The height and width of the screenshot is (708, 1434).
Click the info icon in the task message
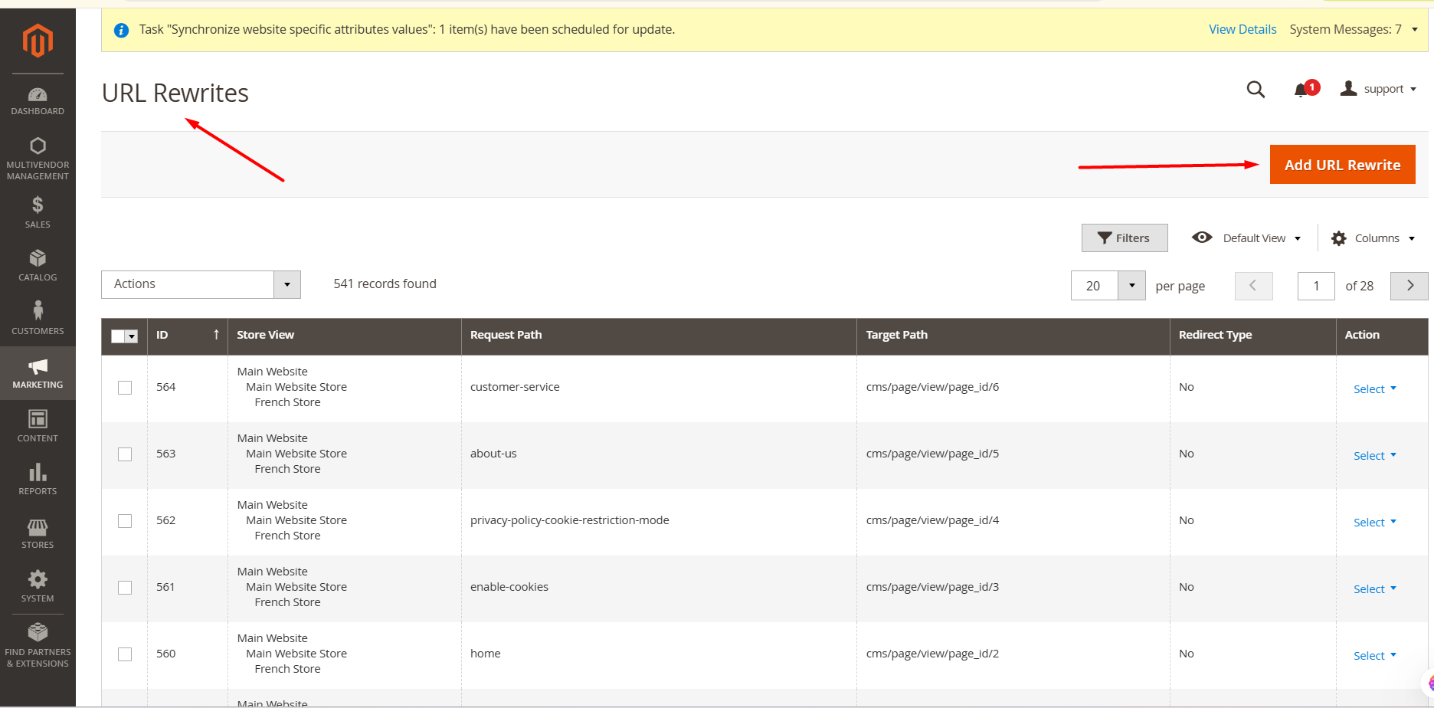[121, 30]
